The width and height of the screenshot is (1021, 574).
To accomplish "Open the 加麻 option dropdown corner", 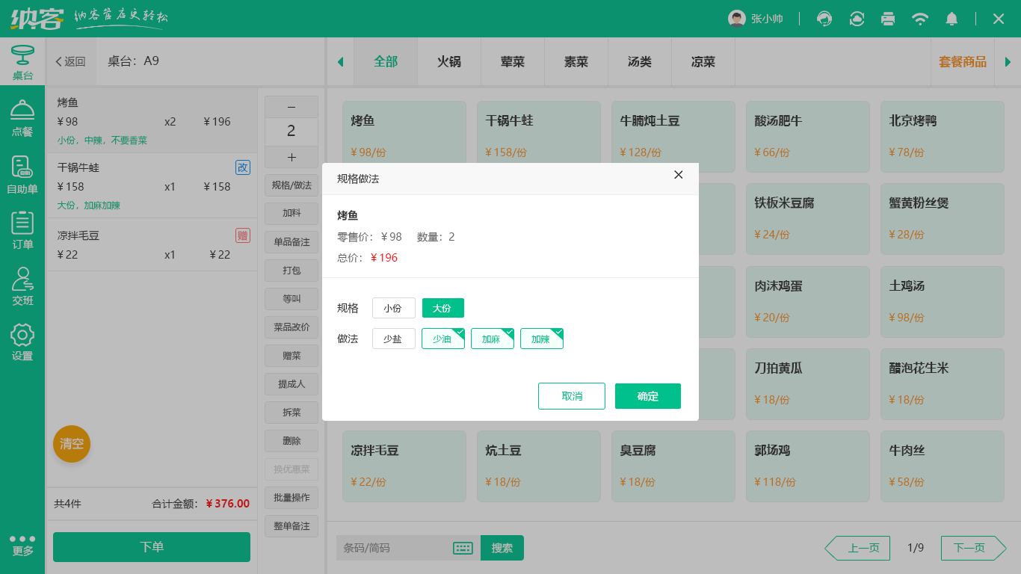I will coord(508,331).
